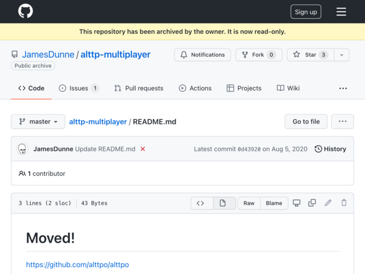Click the trash delete file icon
This screenshot has width=365, height=274.
point(344,203)
